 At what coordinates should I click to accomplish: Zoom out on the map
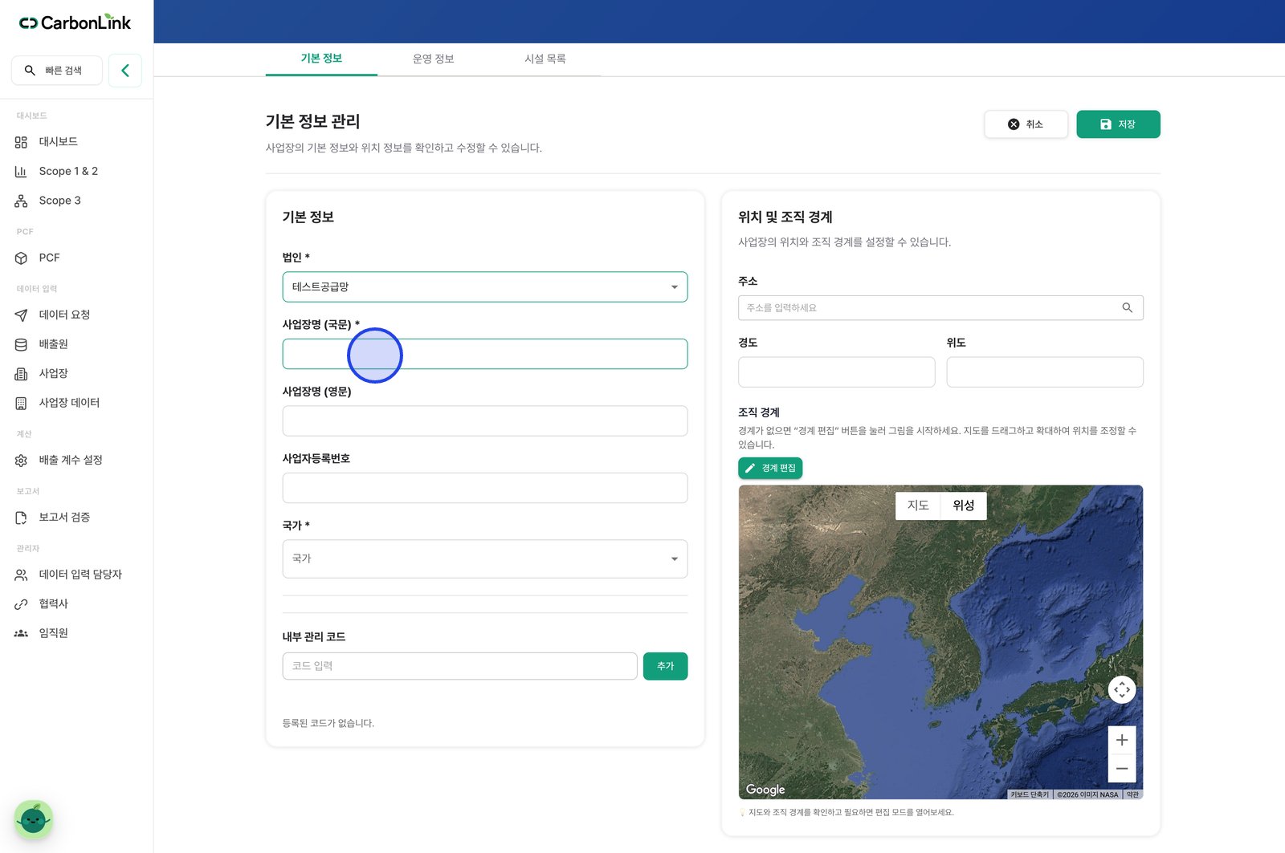coord(1121,768)
